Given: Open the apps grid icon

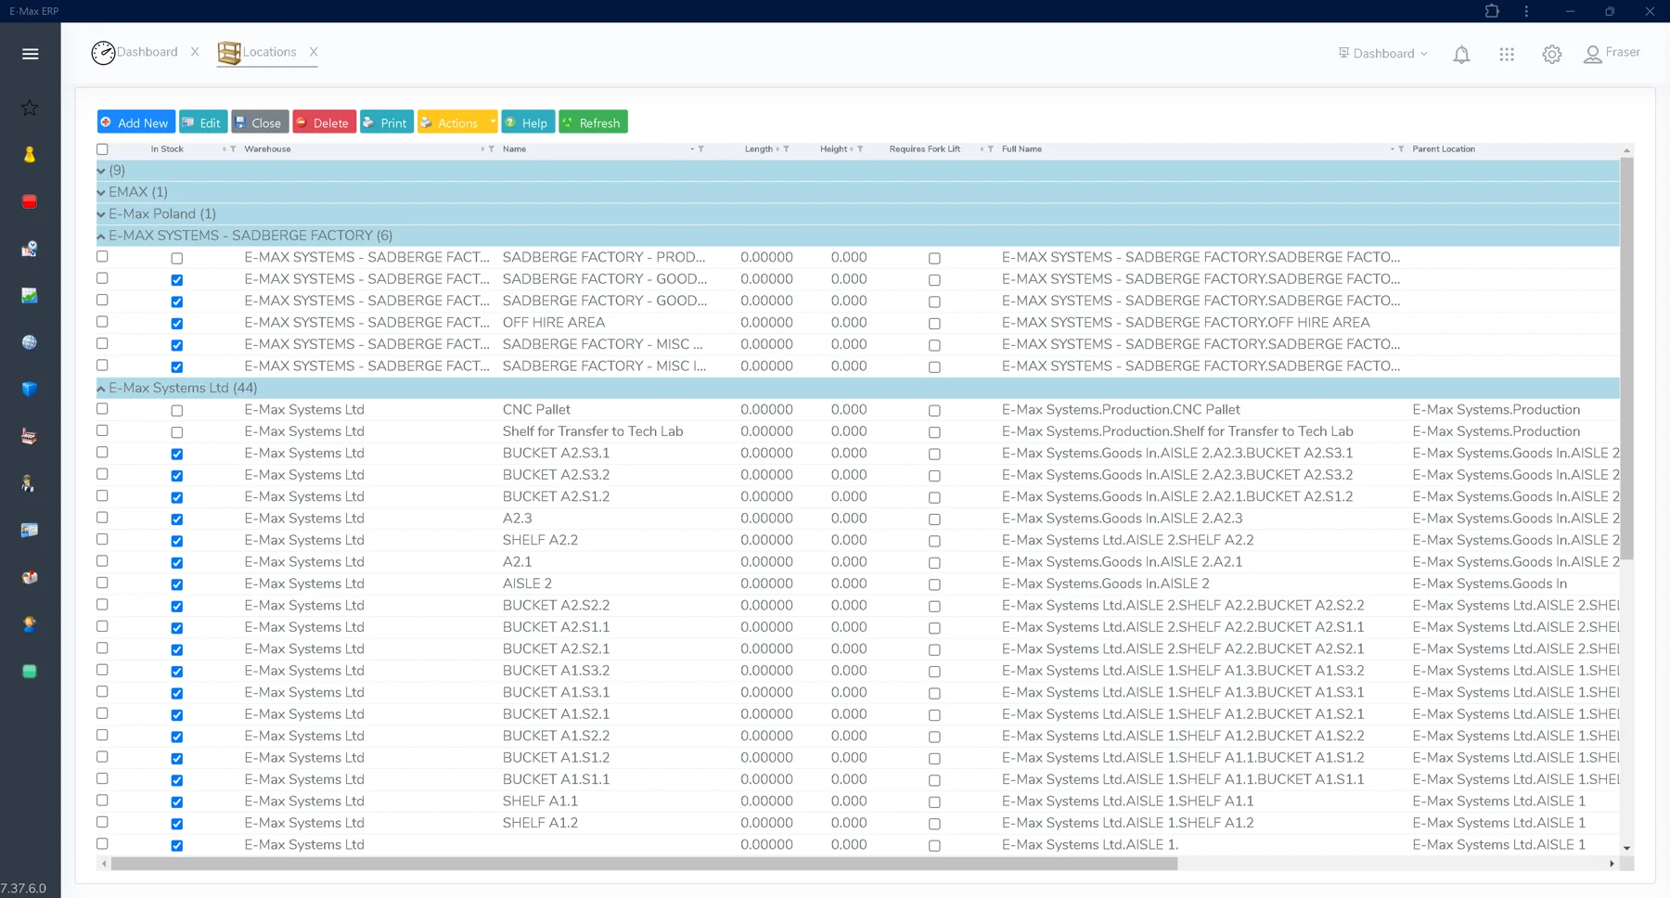Looking at the screenshot, I should coord(1507,55).
